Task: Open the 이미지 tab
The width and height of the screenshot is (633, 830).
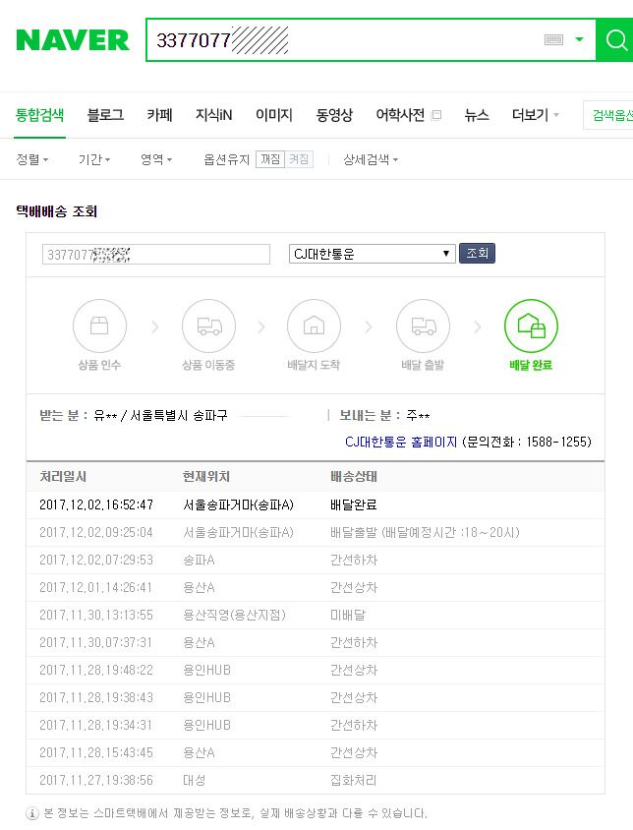Action: 274,115
